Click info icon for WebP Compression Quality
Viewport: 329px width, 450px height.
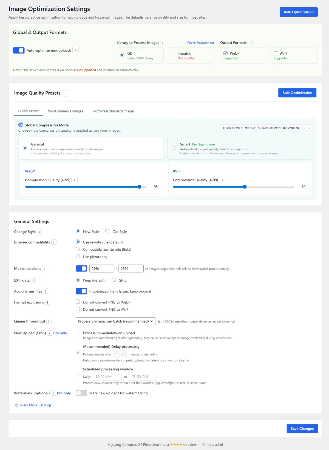[x=74, y=180]
